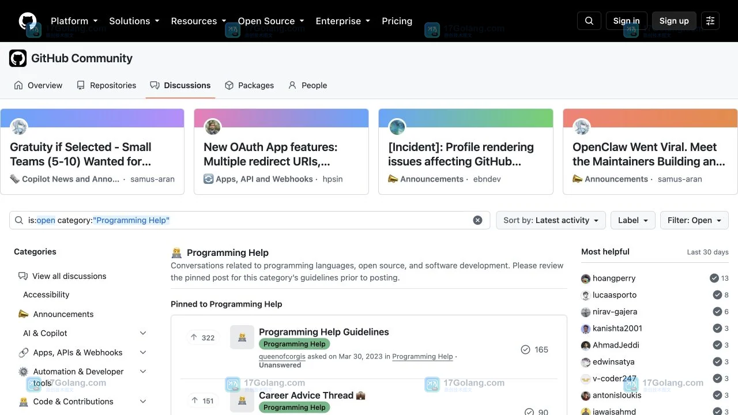Select the Discussions tab
Viewport: 738px width, 415px height.
(x=180, y=85)
